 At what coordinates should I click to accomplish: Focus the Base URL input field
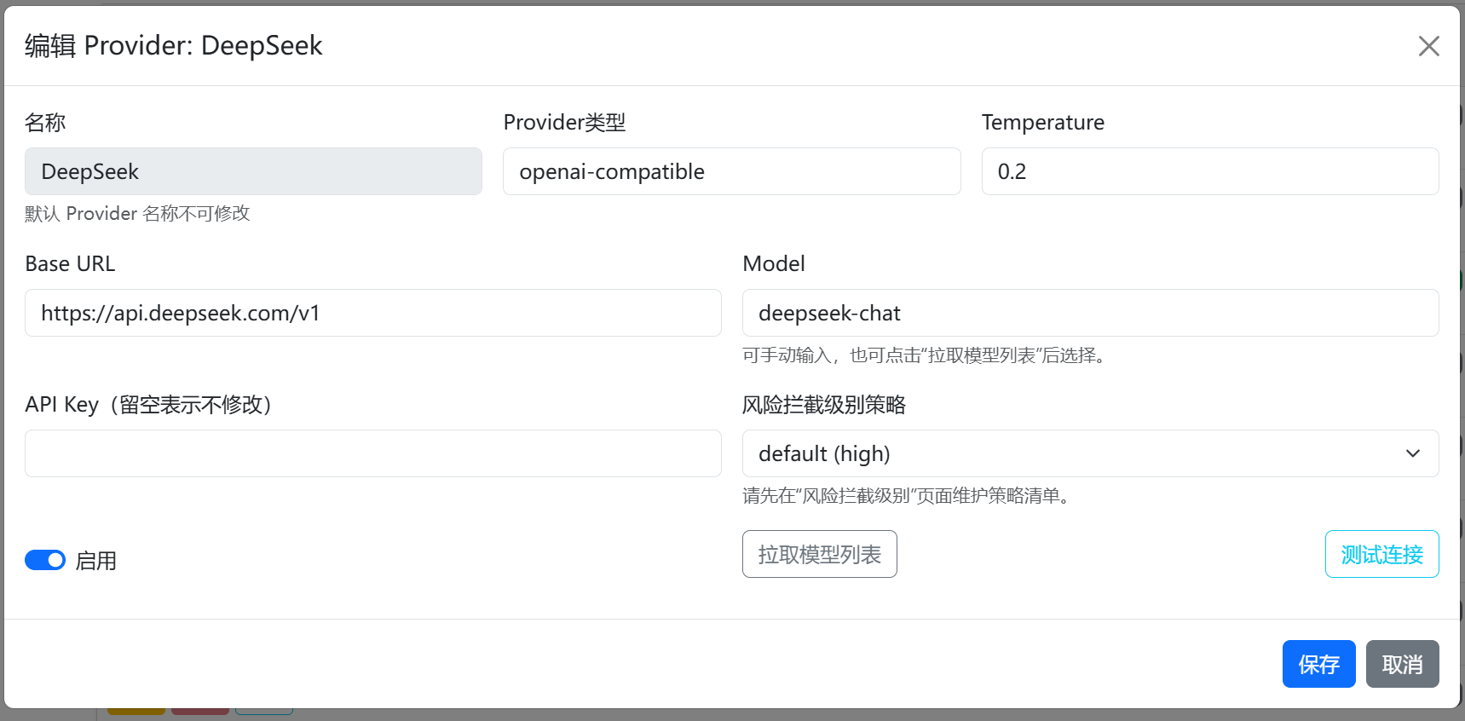372,313
